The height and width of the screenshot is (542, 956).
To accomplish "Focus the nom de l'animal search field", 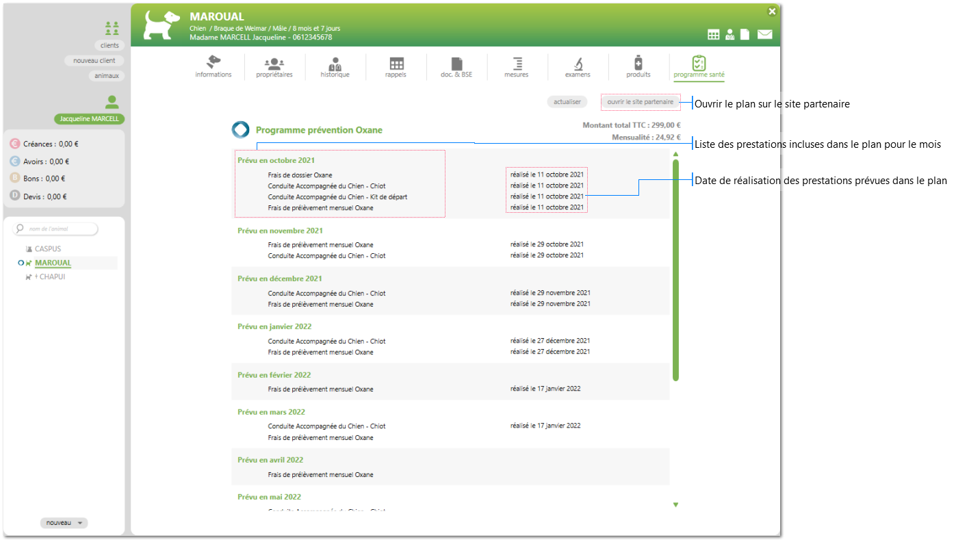I will point(55,229).
